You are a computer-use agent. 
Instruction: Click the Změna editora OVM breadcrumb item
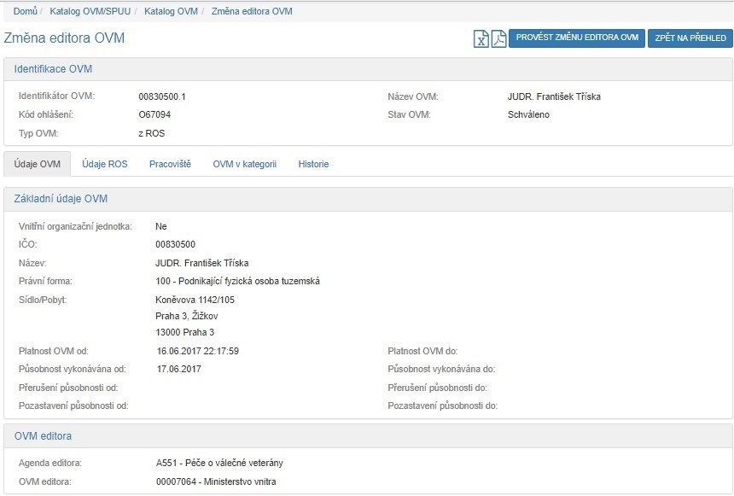[252, 11]
